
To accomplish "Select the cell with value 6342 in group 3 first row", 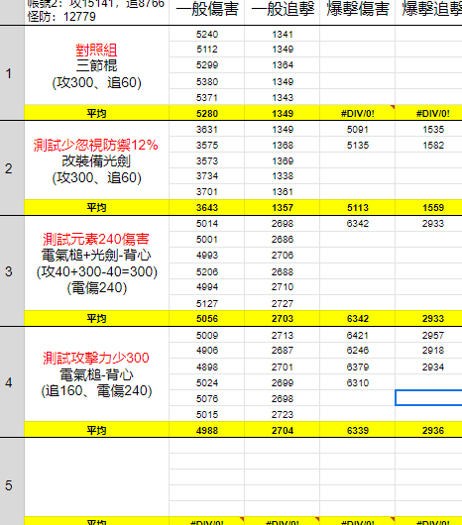I will [358, 223].
